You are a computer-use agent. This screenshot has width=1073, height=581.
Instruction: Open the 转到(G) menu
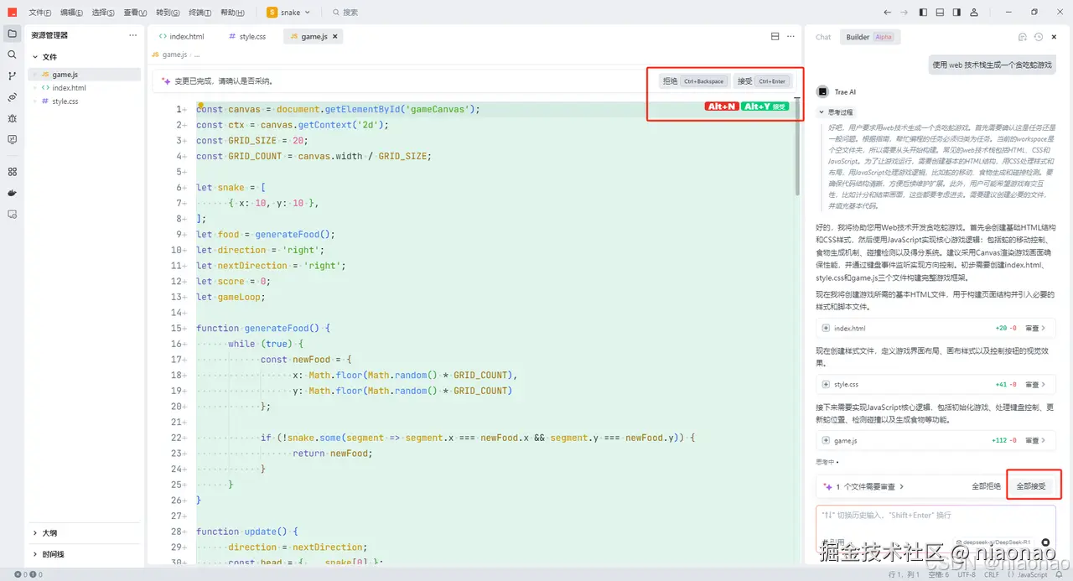[x=168, y=13]
